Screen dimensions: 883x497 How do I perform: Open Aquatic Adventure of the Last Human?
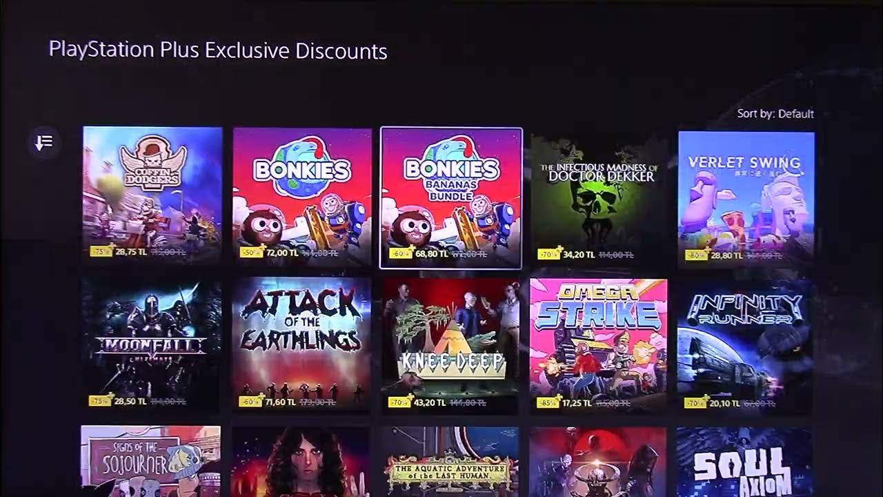tap(450, 462)
